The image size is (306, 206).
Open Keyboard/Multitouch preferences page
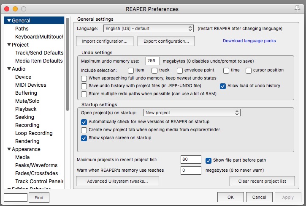coord(39,36)
